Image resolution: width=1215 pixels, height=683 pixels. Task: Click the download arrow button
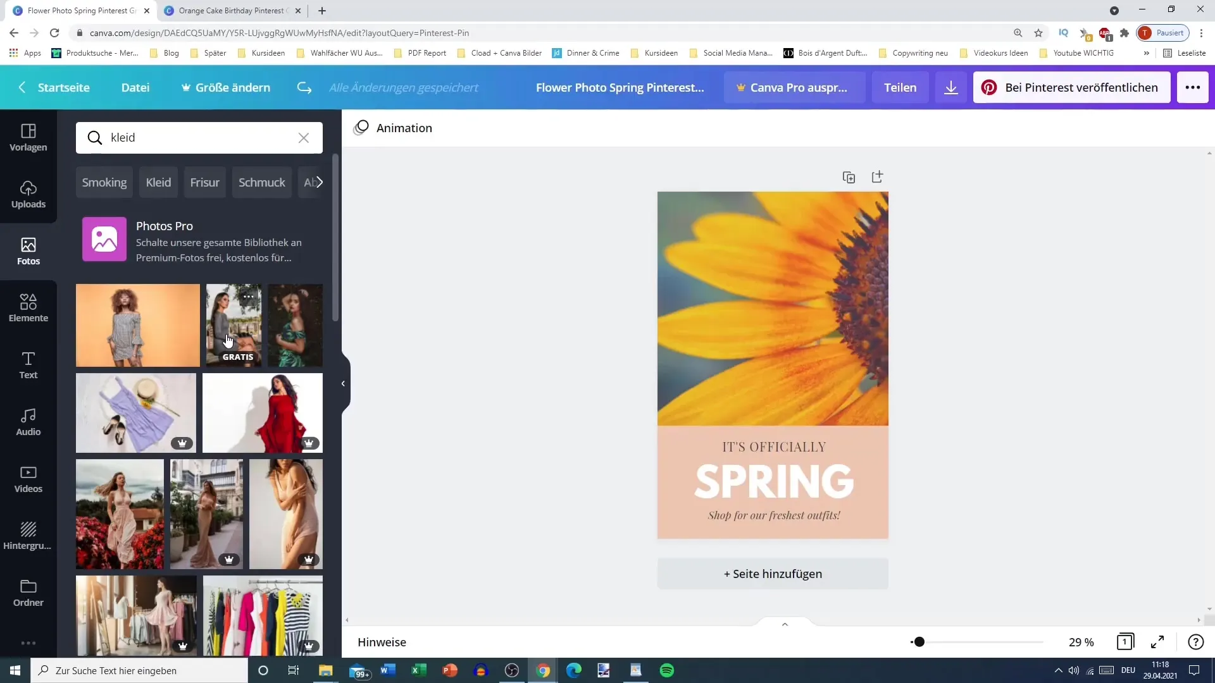(951, 87)
